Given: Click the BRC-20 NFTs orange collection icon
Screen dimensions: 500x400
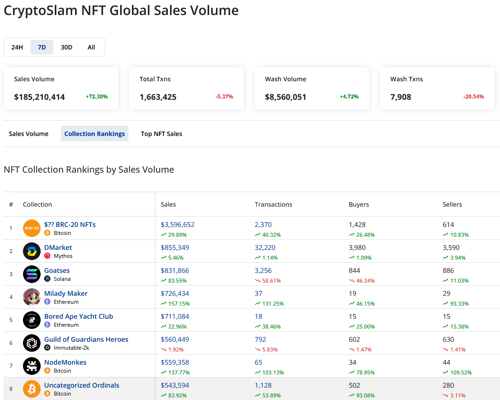Looking at the screenshot, I should tap(31, 228).
